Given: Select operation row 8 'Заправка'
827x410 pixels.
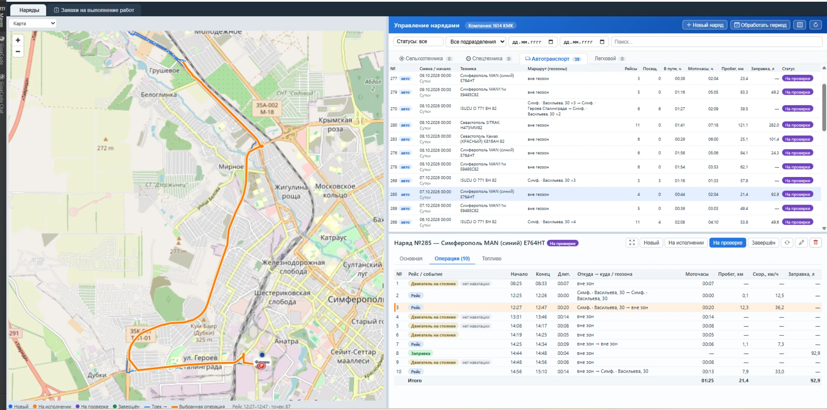Looking at the screenshot, I should tap(608, 354).
